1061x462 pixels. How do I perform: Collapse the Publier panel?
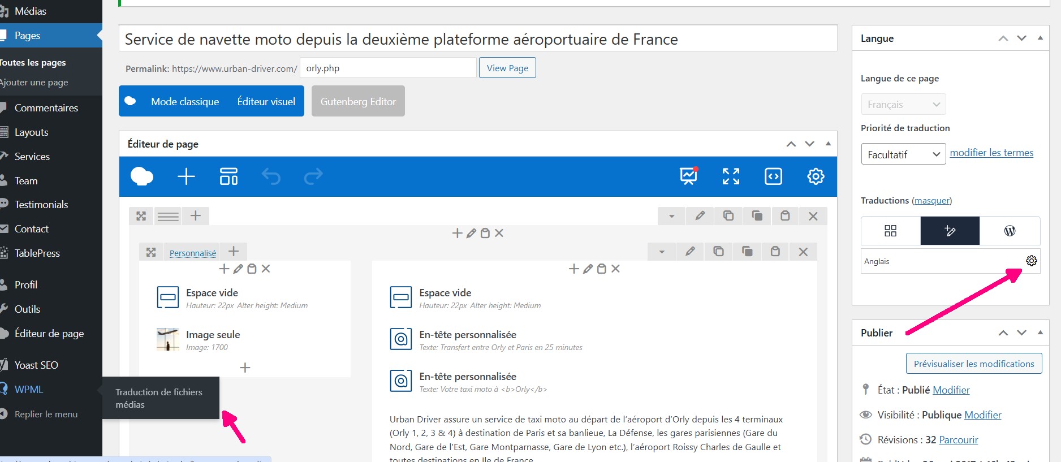click(x=1040, y=333)
